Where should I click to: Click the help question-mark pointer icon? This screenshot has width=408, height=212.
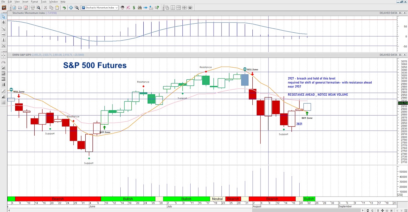coord(157,8)
